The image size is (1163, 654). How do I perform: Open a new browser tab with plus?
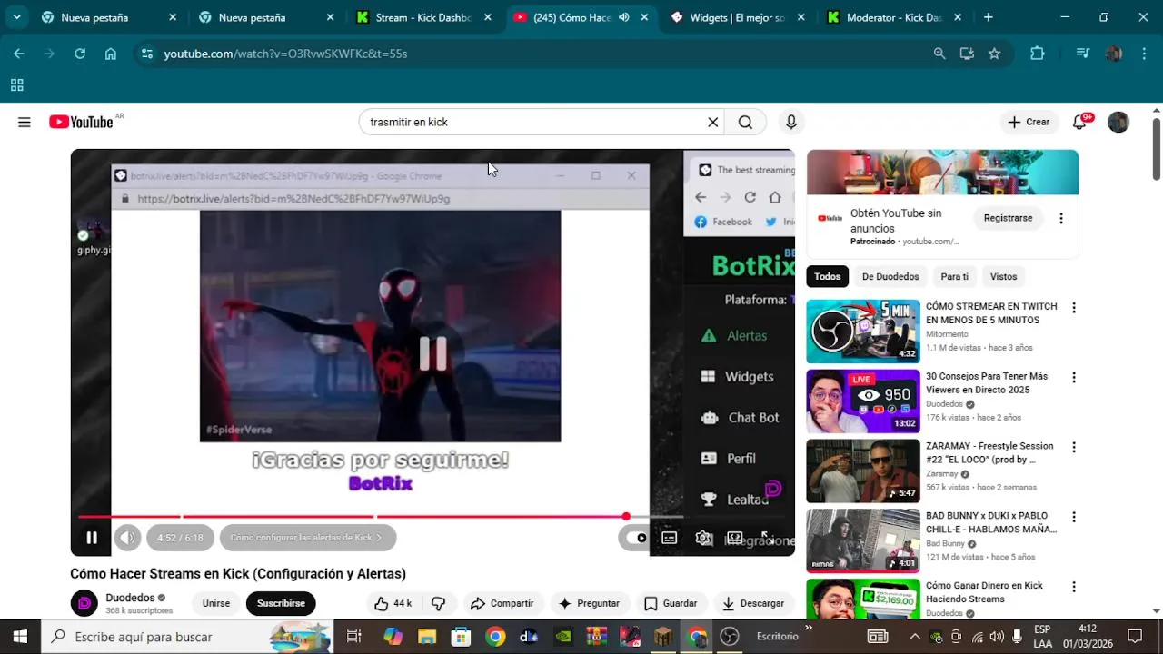click(989, 17)
